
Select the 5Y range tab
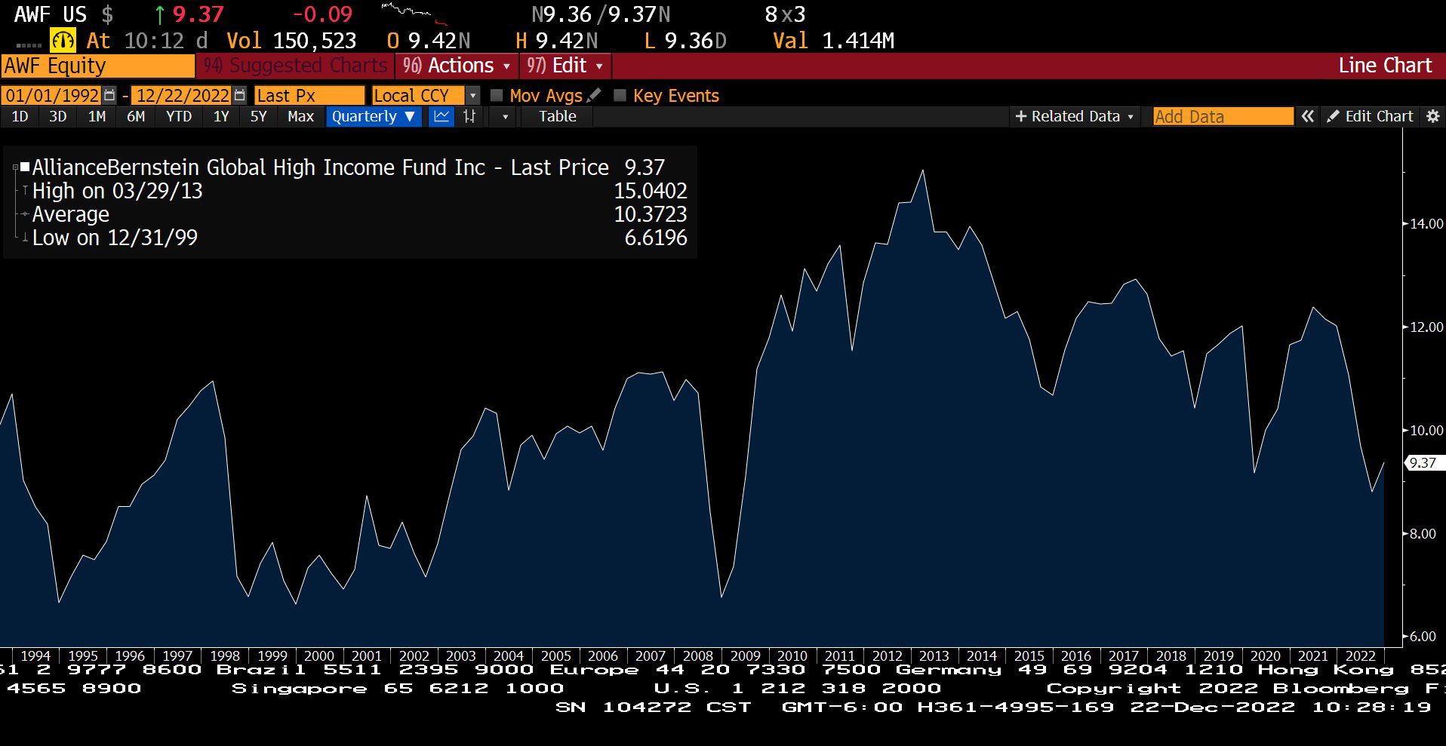click(x=259, y=116)
